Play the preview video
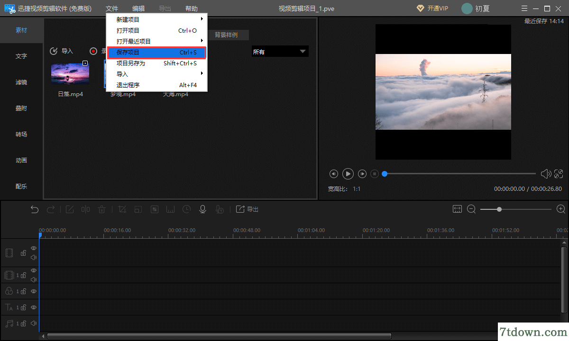The image size is (569, 341). [348, 174]
